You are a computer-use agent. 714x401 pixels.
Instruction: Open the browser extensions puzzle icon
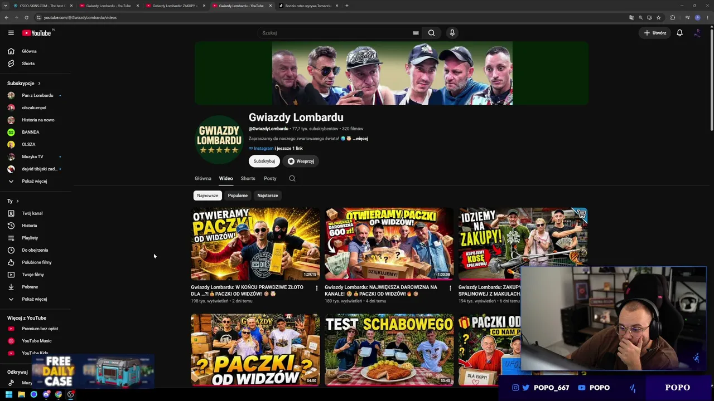(x=673, y=17)
